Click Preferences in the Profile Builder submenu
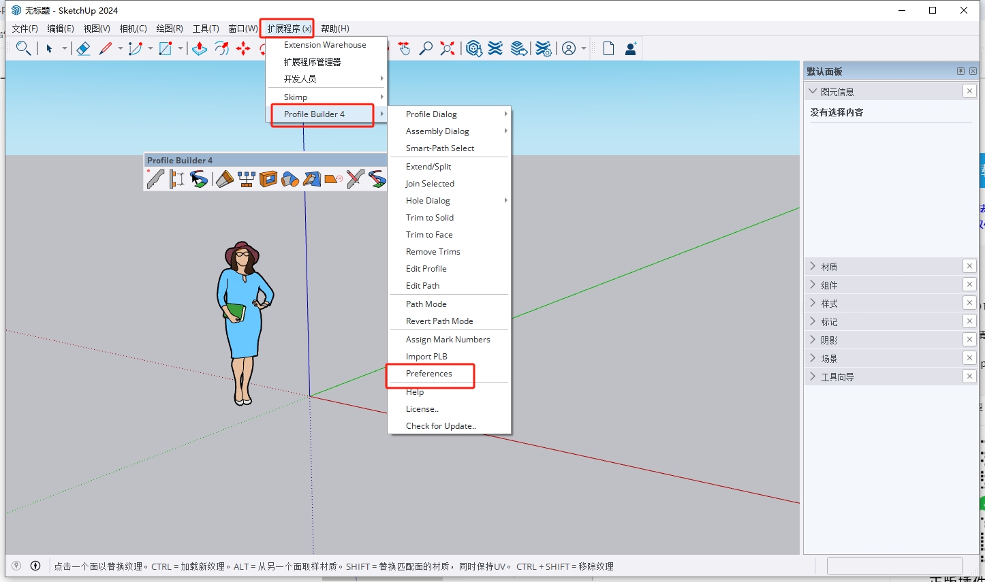Screen dimensions: 985x582 tap(428, 374)
